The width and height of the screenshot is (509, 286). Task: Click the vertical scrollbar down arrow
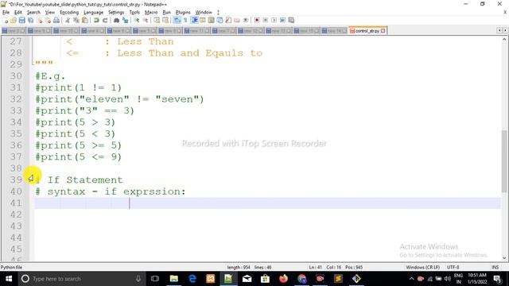(x=504, y=257)
